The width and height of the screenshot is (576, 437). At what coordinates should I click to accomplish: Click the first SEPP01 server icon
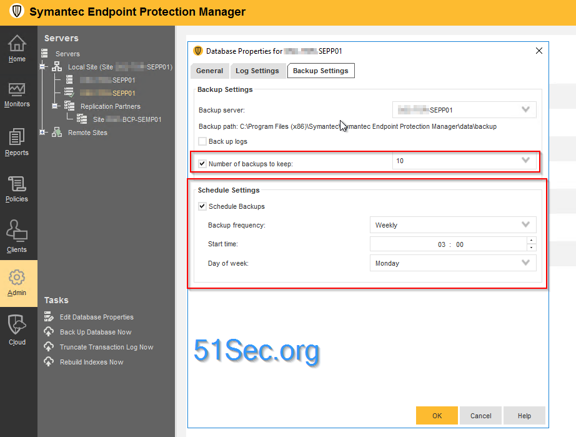[69, 79]
